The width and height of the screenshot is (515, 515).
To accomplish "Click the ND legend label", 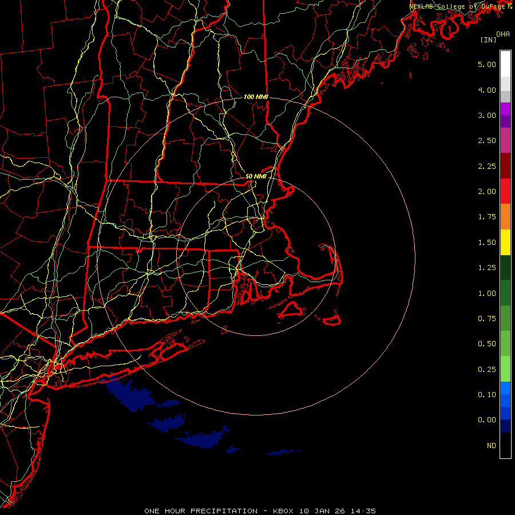I will [x=492, y=446].
